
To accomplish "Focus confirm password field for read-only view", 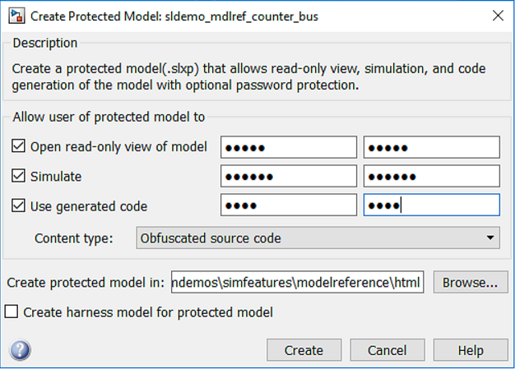I will [431, 147].
